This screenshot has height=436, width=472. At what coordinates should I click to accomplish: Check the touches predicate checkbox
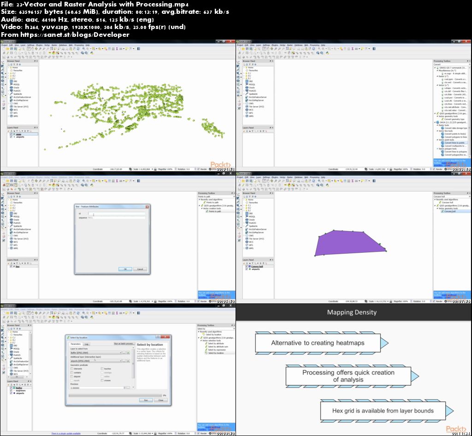click(x=102, y=369)
